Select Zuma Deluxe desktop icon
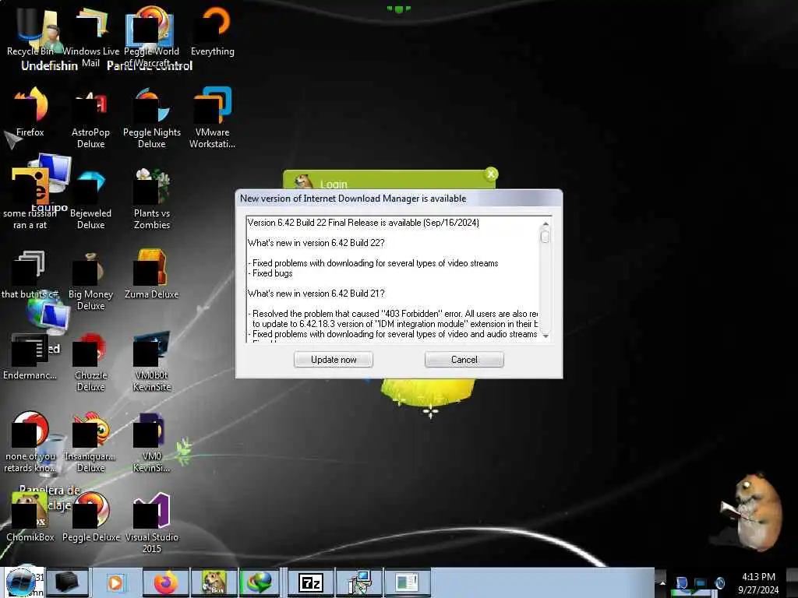 coord(152,275)
